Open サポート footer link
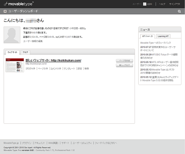 pos(65,143)
